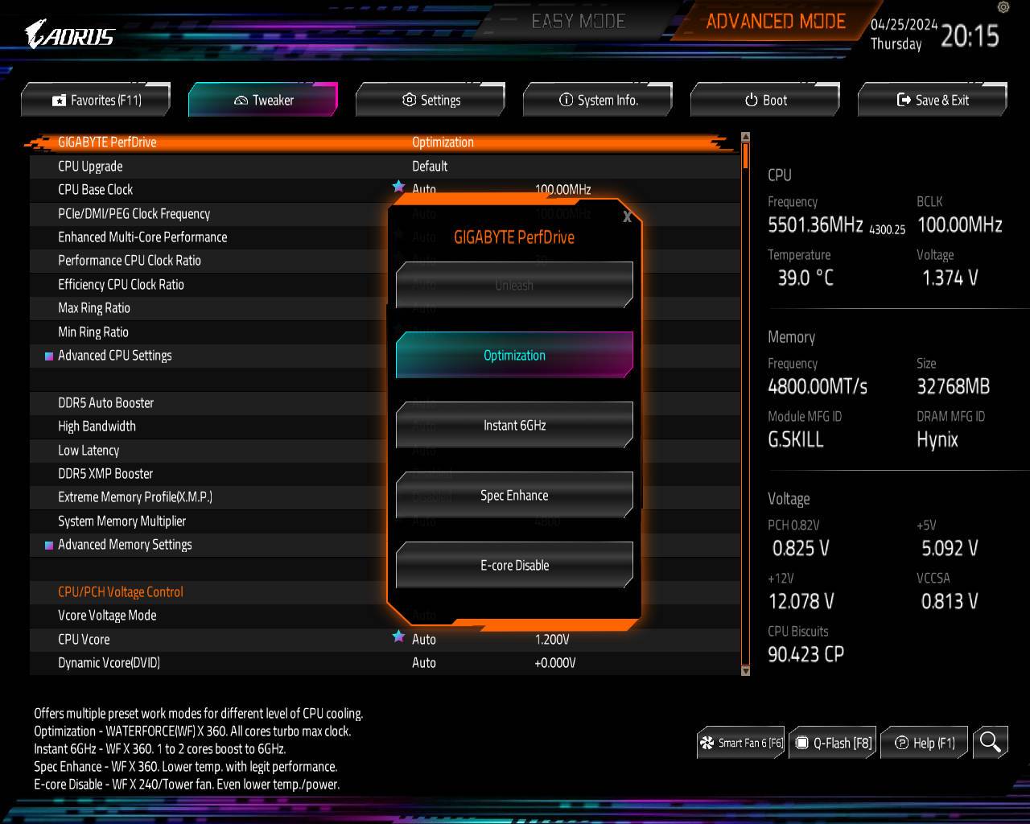Open the Advanced CPU Settings submenu label
The image size is (1030, 824).
pos(114,356)
